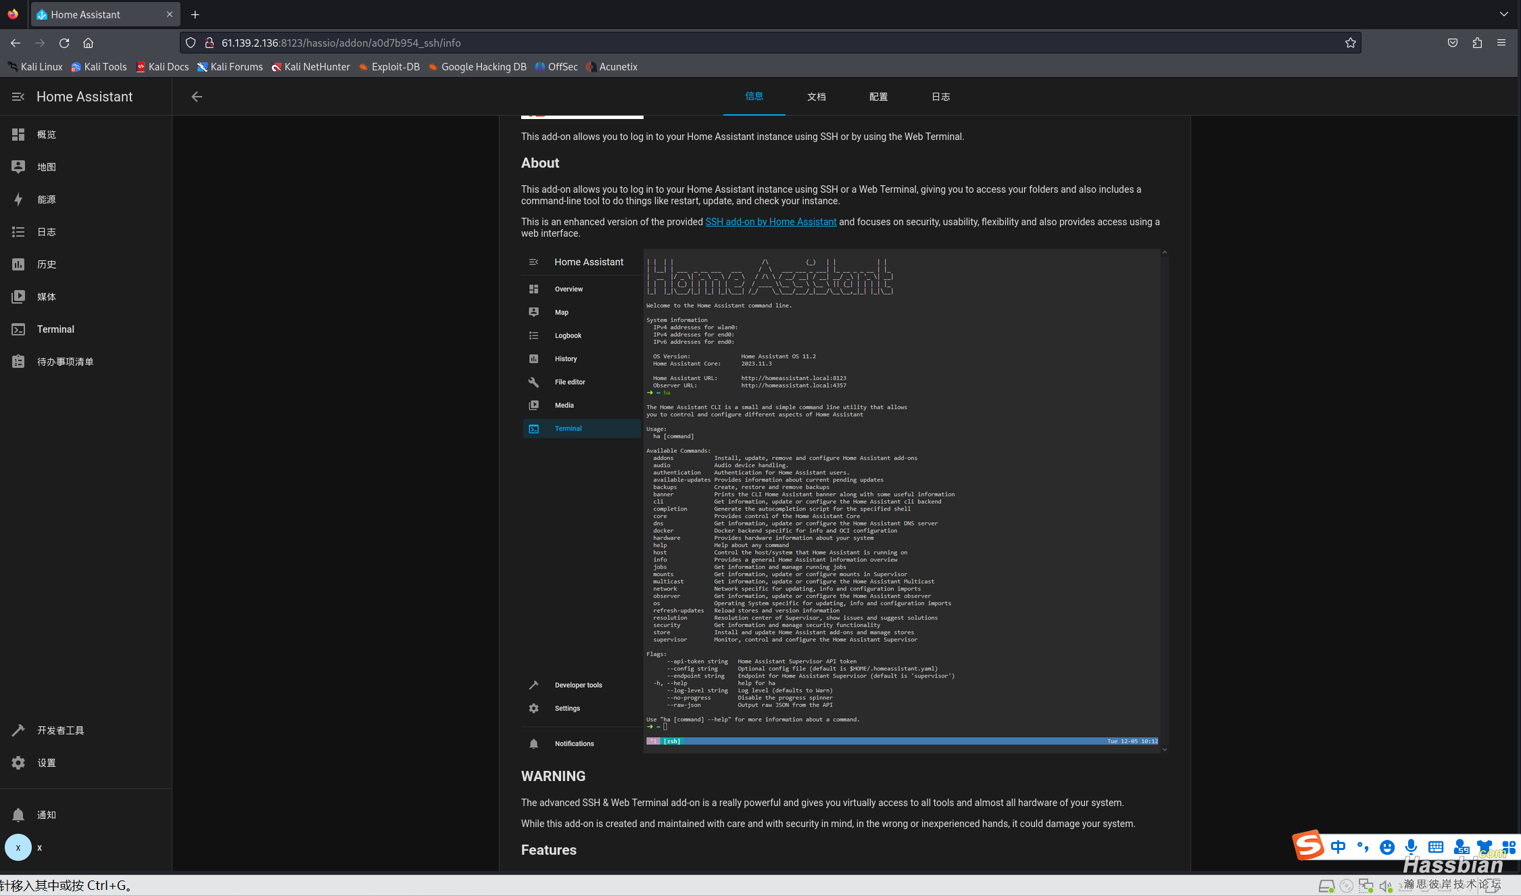
Task: Reload the current browser page
Action: click(x=64, y=43)
